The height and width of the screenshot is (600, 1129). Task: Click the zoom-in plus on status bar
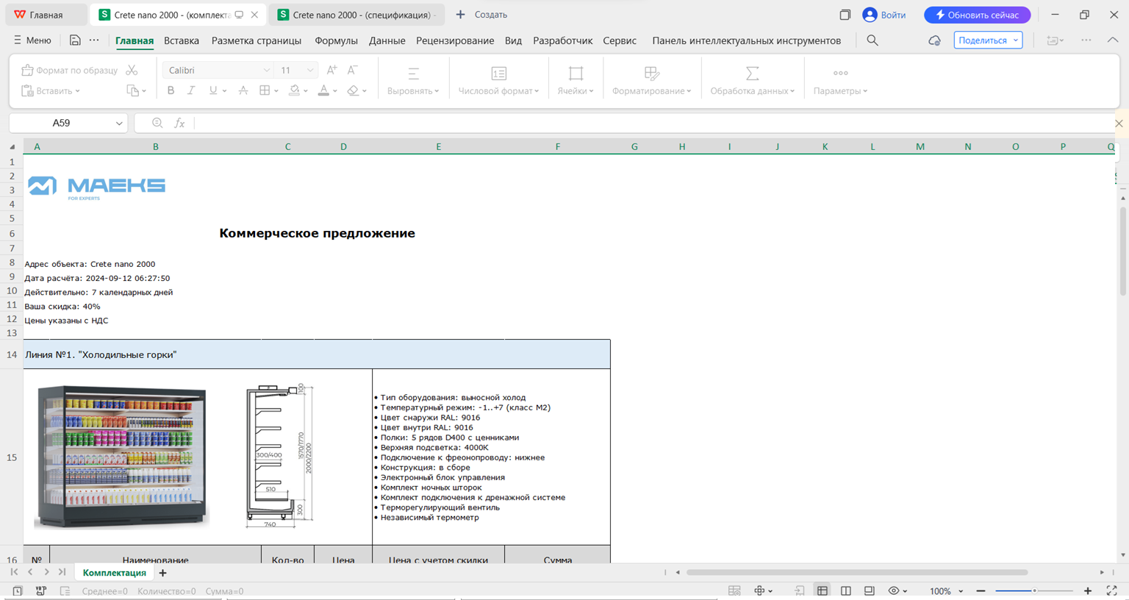click(x=1088, y=590)
